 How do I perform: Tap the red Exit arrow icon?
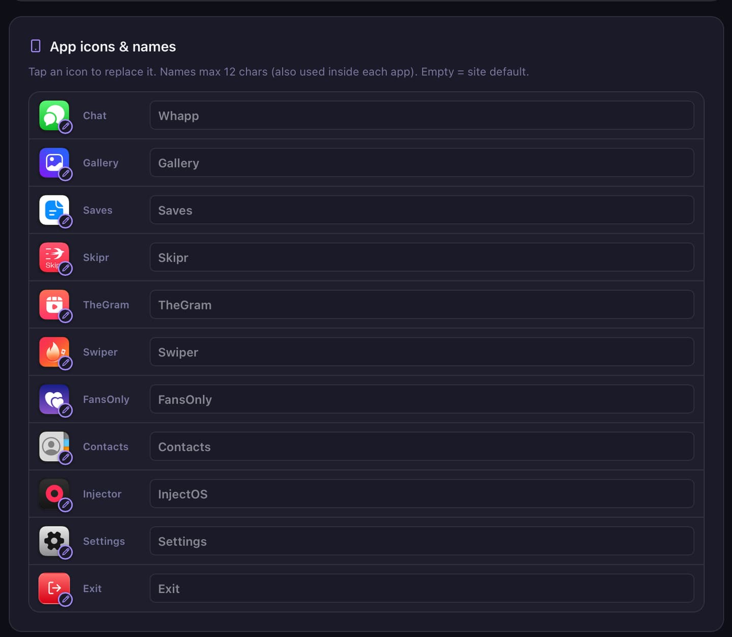54,589
